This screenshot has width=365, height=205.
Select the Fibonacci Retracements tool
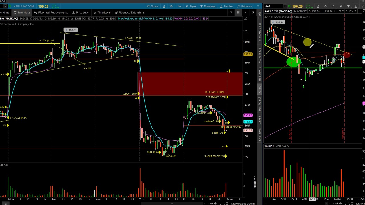pyautogui.click(x=51, y=13)
